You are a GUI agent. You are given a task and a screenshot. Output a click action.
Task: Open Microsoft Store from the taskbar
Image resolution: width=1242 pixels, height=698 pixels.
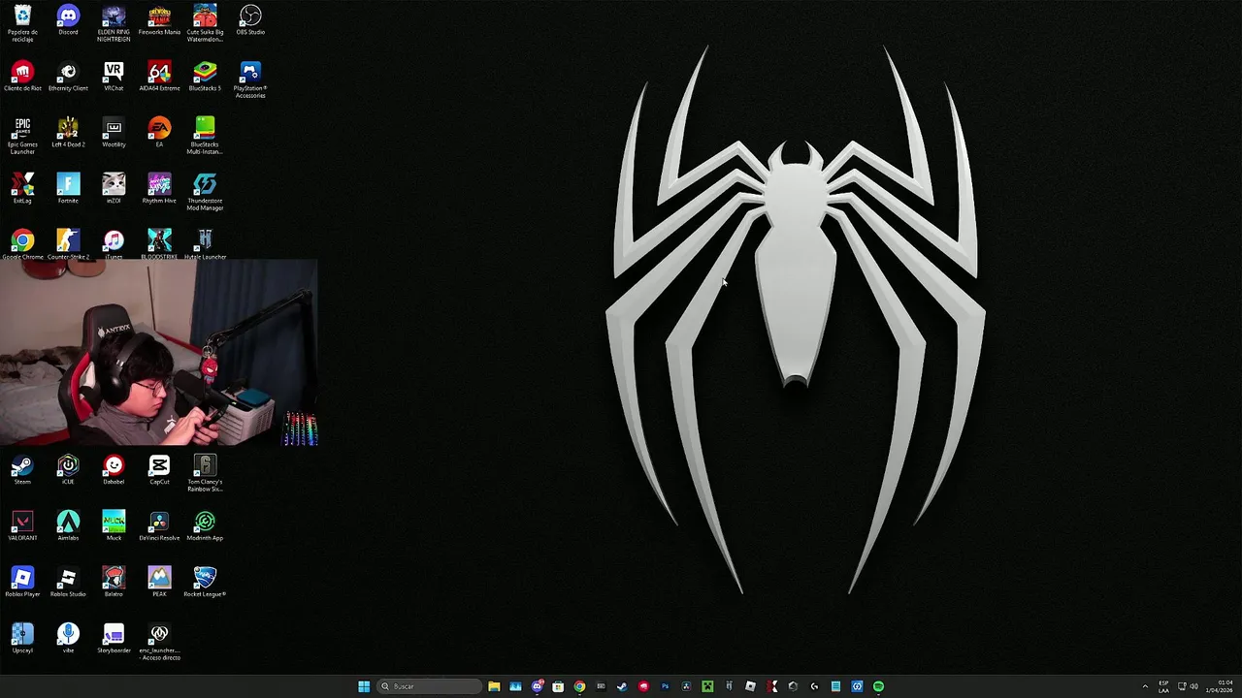coord(558,686)
